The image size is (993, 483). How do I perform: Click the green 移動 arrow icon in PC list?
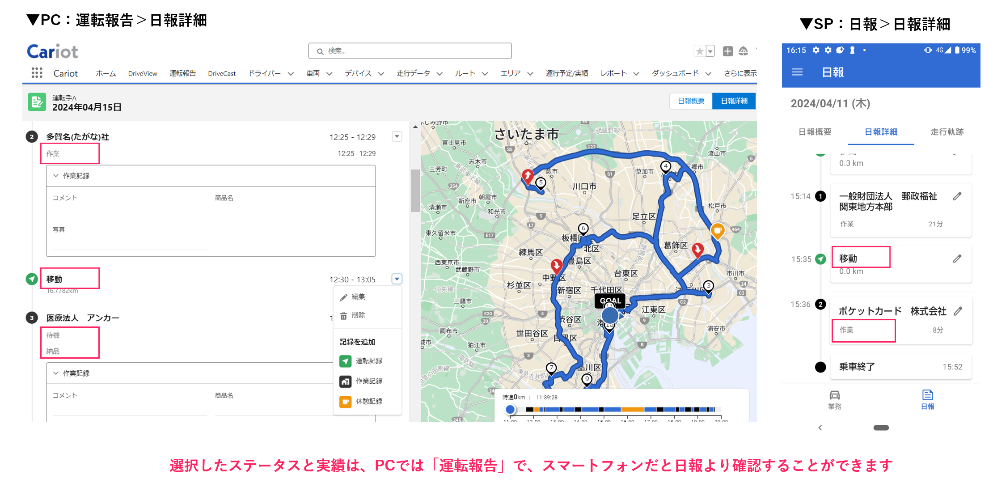click(32, 279)
